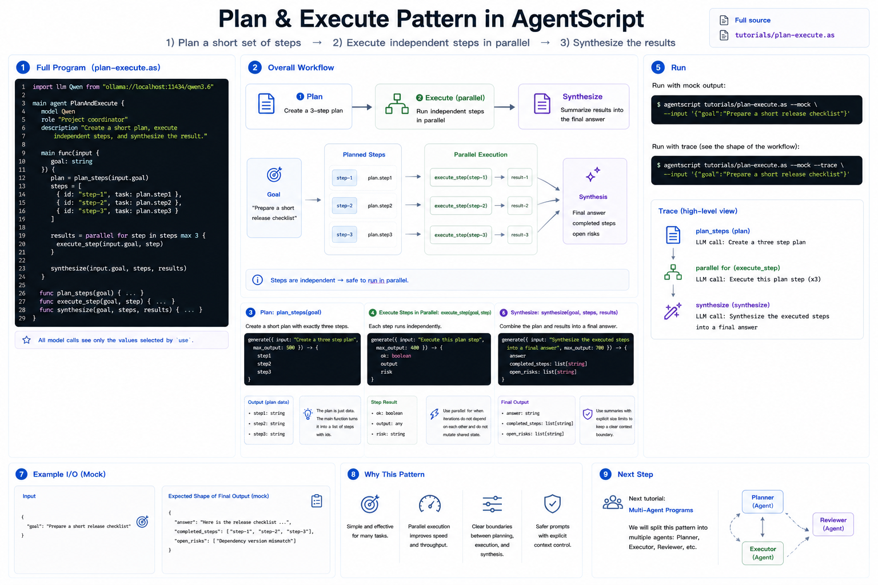Click the info icon beside 'Steps are independent'

click(x=258, y=280)
